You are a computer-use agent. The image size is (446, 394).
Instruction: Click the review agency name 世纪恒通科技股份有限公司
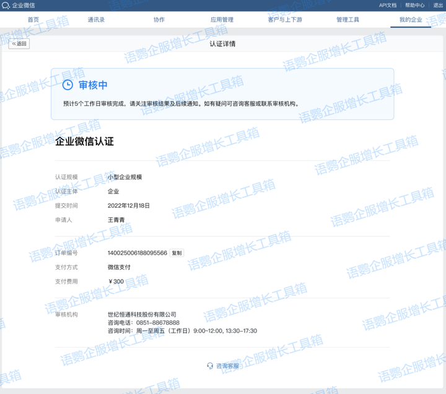point(142,315)
